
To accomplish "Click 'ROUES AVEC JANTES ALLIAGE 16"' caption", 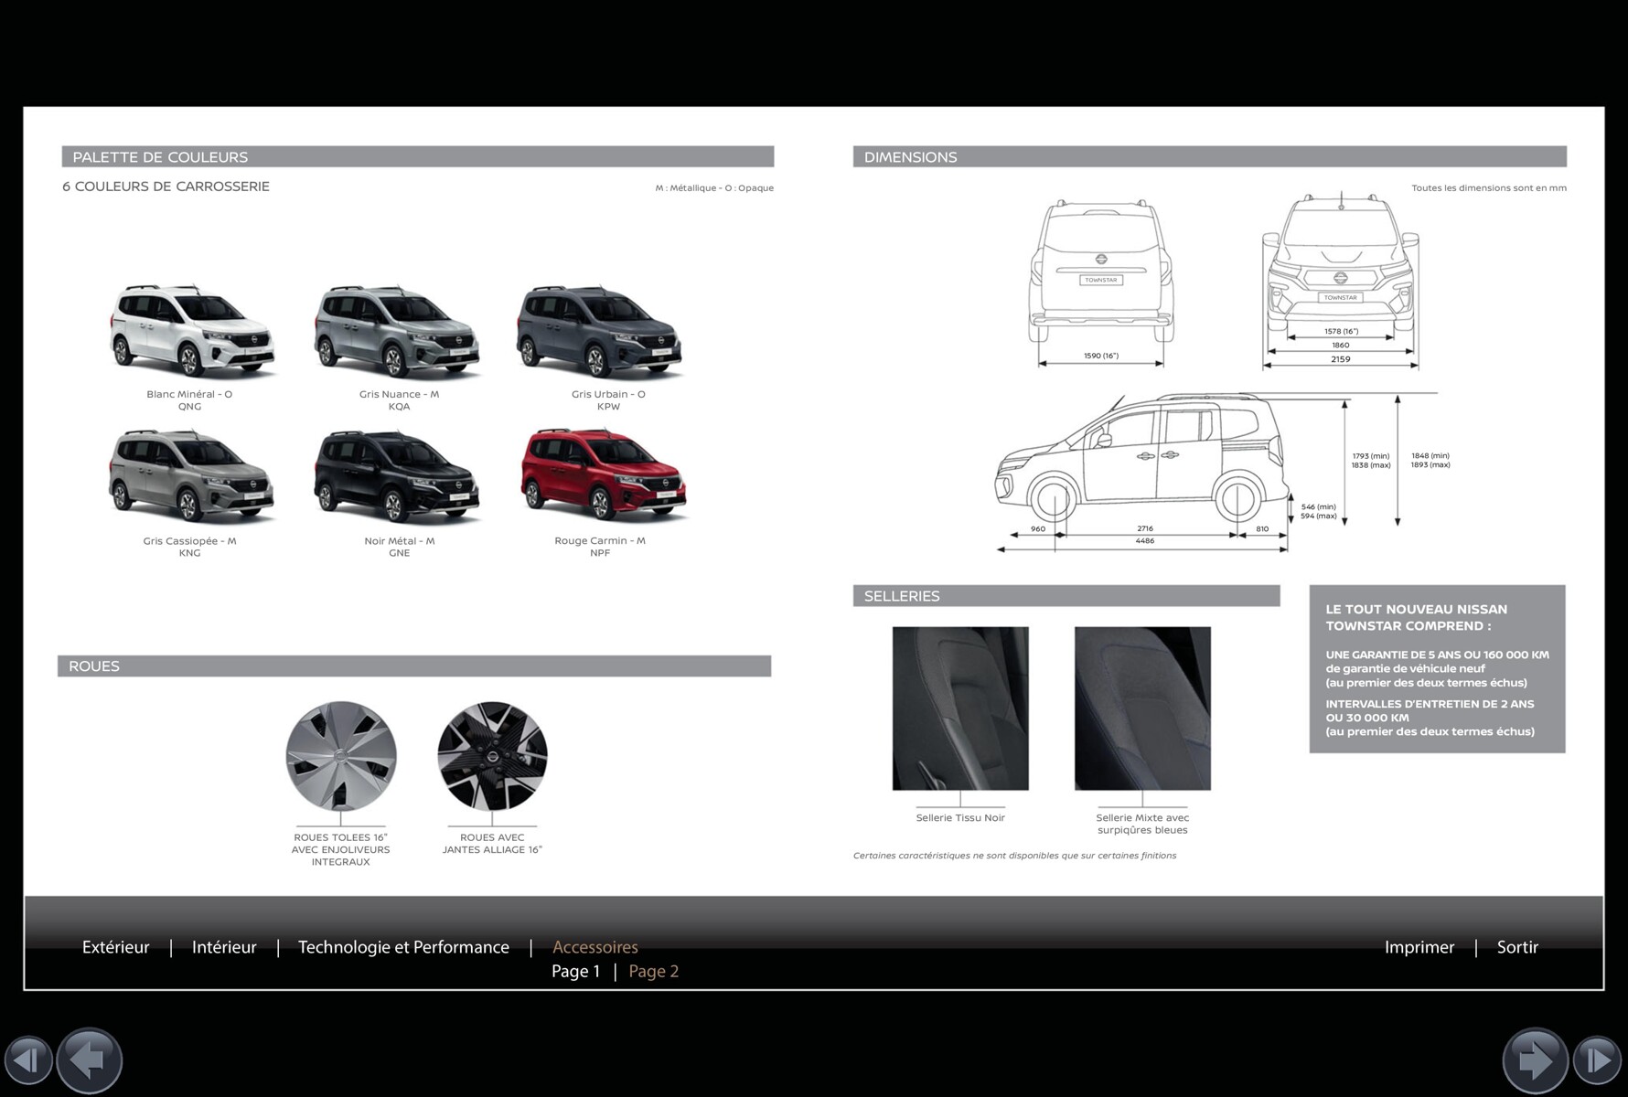I will (x=492, y=844).
